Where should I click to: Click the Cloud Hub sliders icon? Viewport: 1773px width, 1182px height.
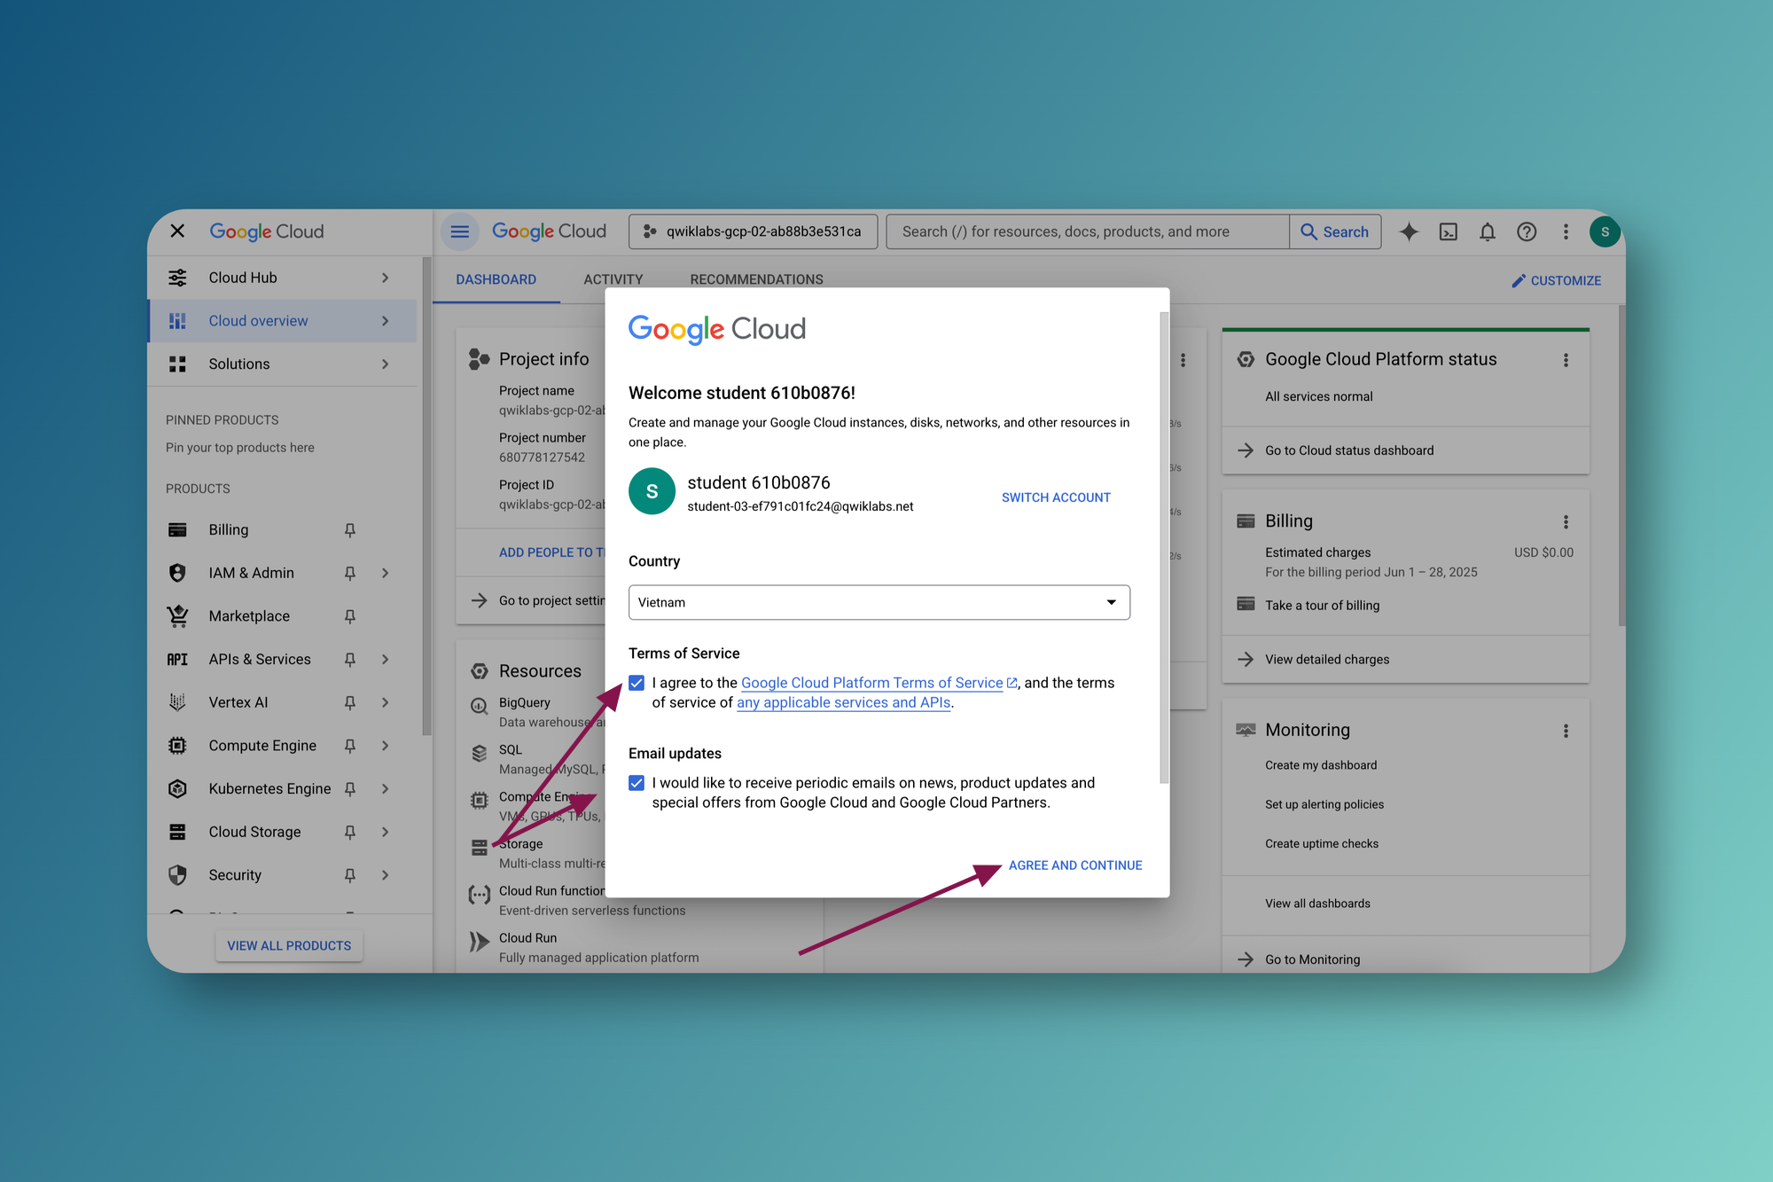(x=177, y=278)
